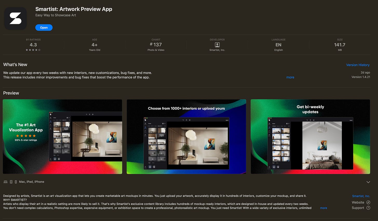Image resolution: width=378 pixels, height=221 pixels.
Task: Click the Mac laptop device icon
Action: (x=5, y=182)
